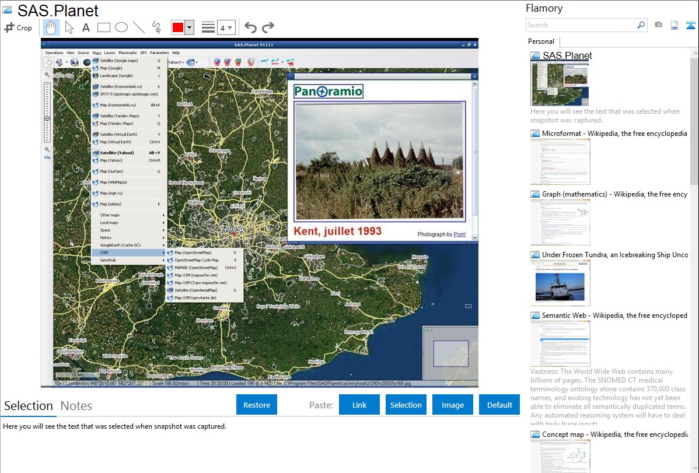The image size is (699, 473).
Task: Open the Personal tab
Action: coord(541,41)
